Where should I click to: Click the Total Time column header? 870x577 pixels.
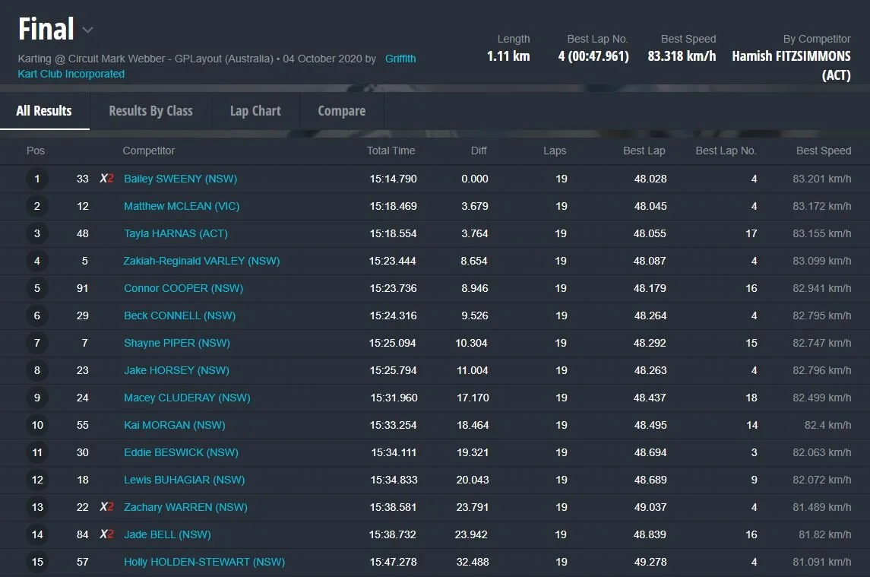coord(391,151)
